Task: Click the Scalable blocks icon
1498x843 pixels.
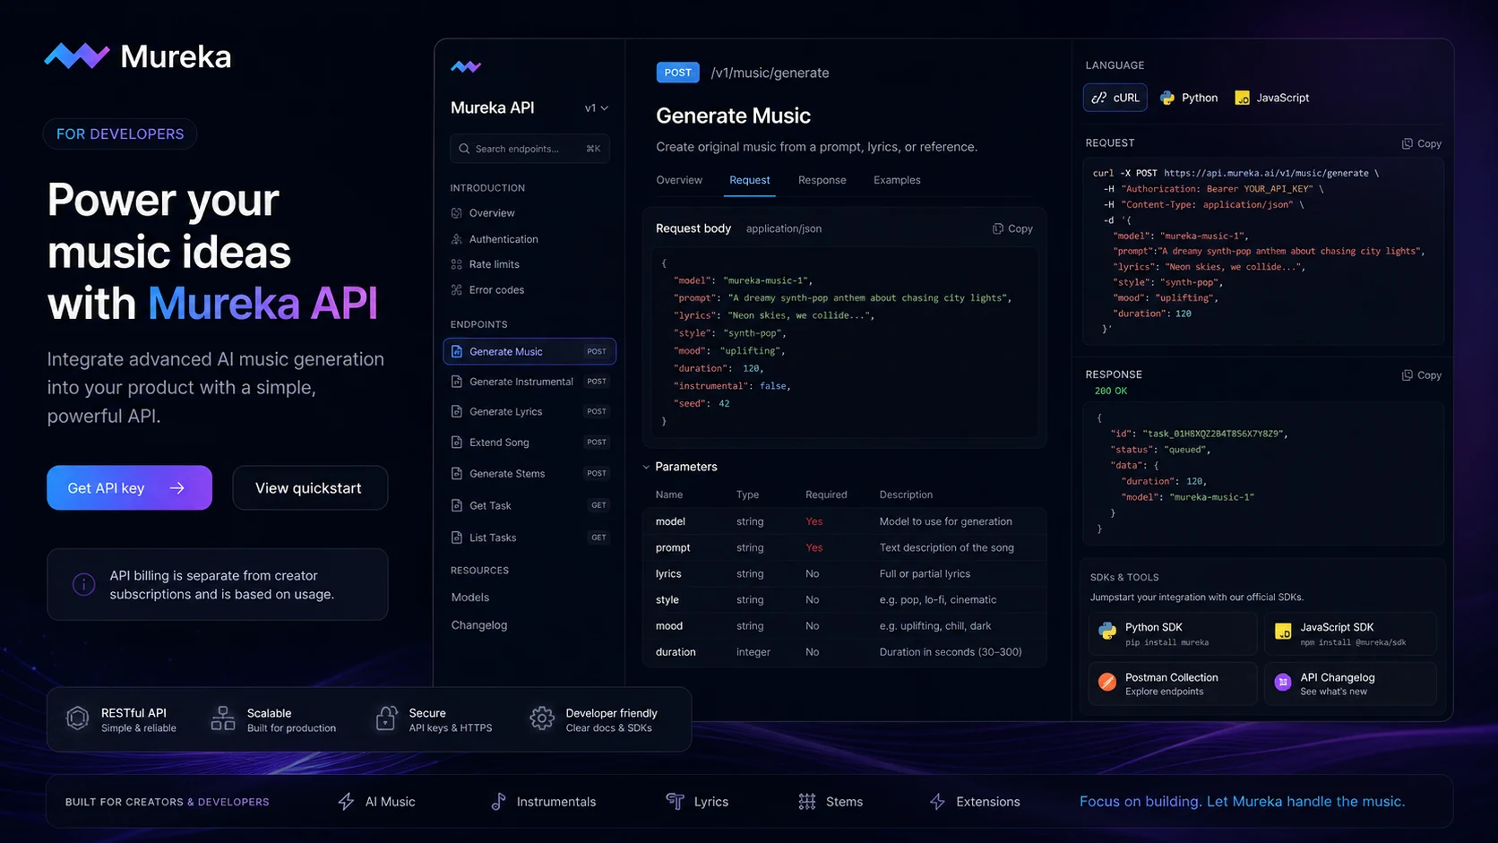Action: tap(223, 718)
